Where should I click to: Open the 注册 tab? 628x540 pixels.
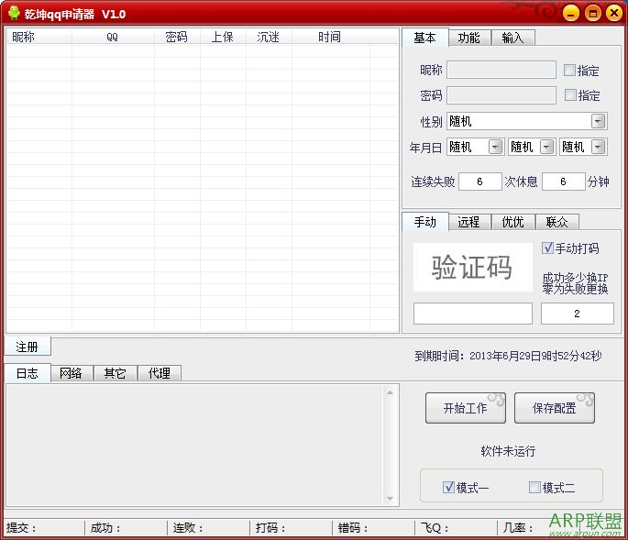pyautogui.click(x=28, y=347)
